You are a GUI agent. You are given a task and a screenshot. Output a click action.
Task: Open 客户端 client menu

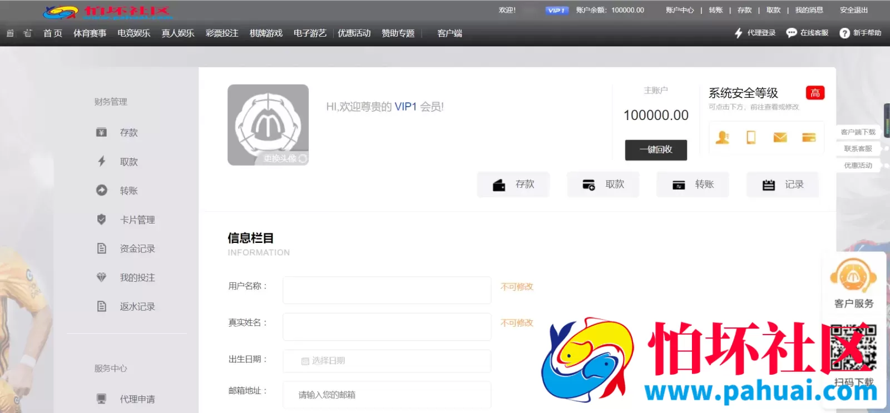pos(449,33)
